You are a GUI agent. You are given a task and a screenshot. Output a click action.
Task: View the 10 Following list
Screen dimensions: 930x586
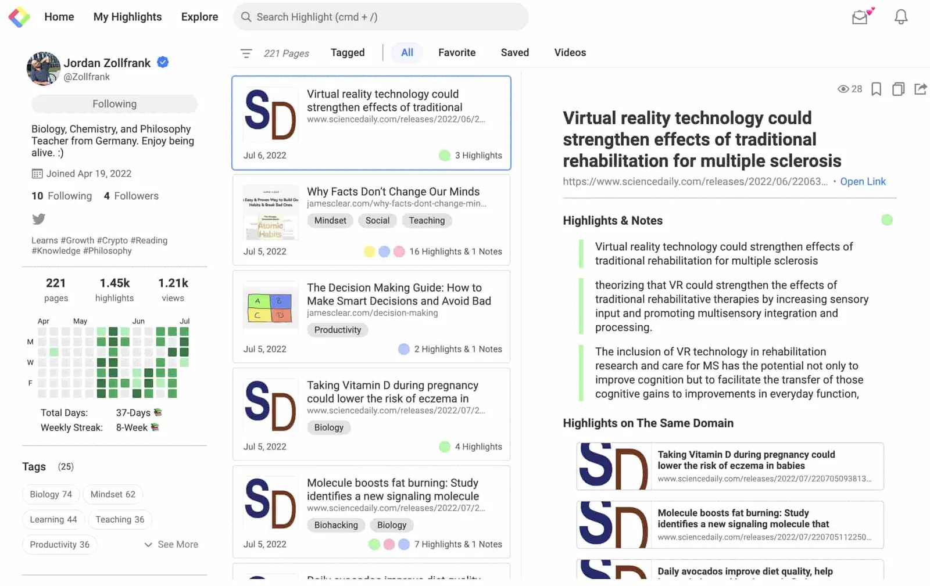point(62,196)
